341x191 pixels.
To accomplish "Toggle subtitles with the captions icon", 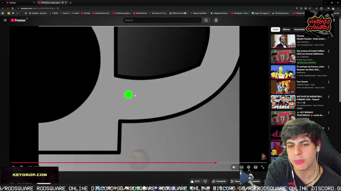I will pyautogui.click(x=241, y=167).
